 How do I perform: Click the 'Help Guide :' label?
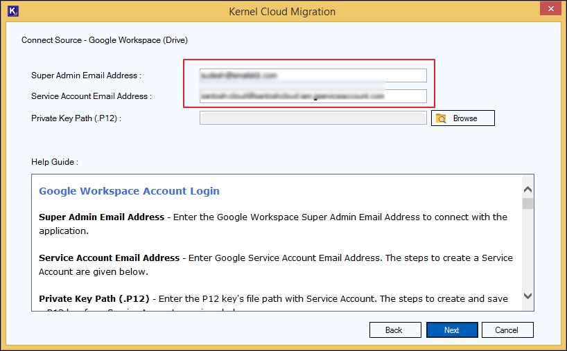pos(55,162)
